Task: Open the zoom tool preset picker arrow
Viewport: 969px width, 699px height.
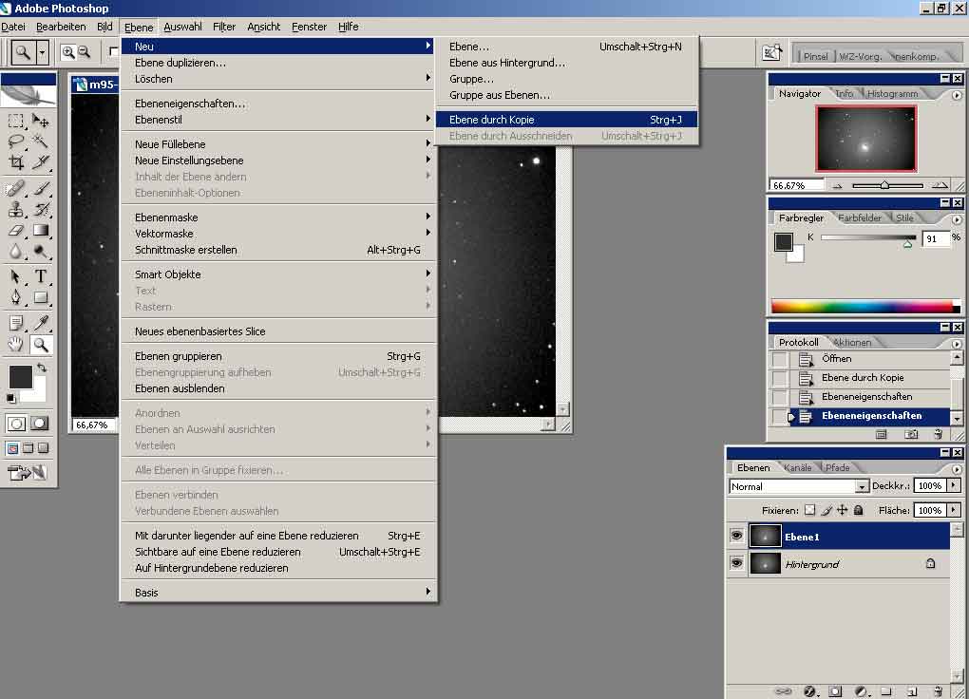Action: [42, 53]
